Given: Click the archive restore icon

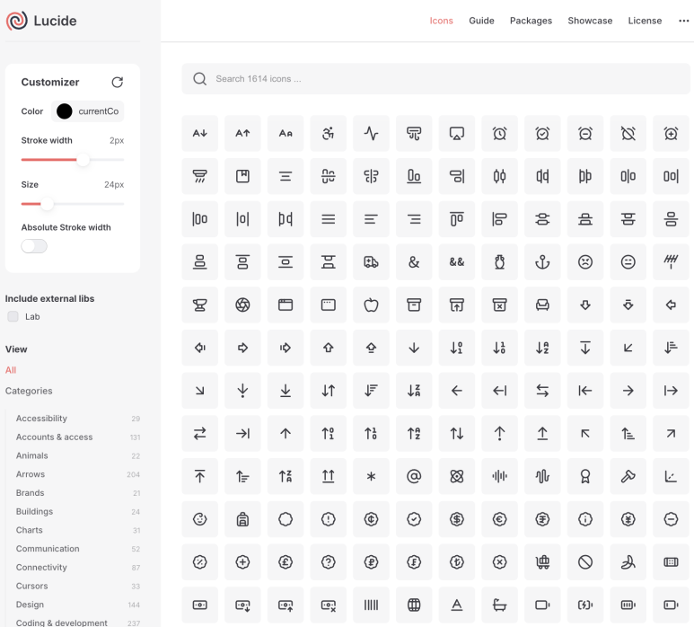Looking at the screenshot, I should pos(457,305).
